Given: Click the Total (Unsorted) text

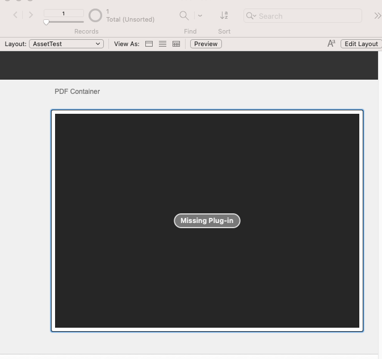Looking at the screenshot, I should [131, 19].
